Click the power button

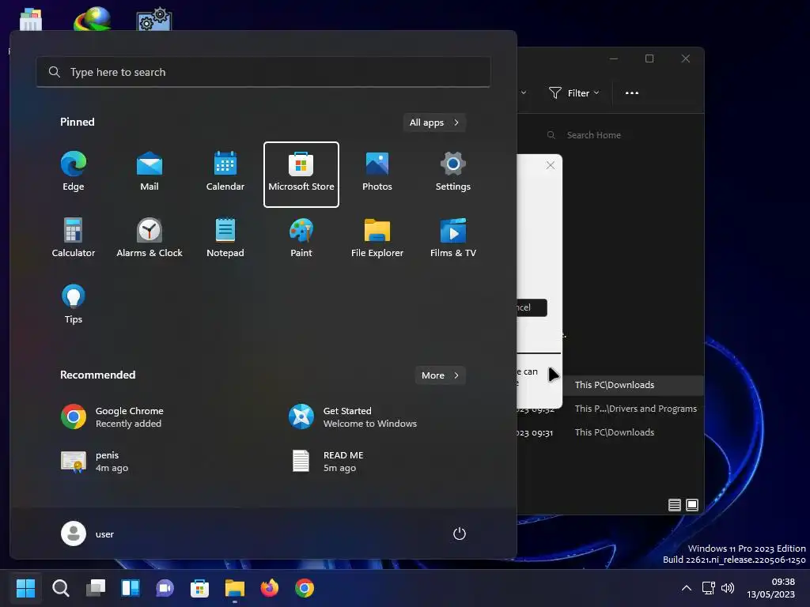tap(460, 533)
